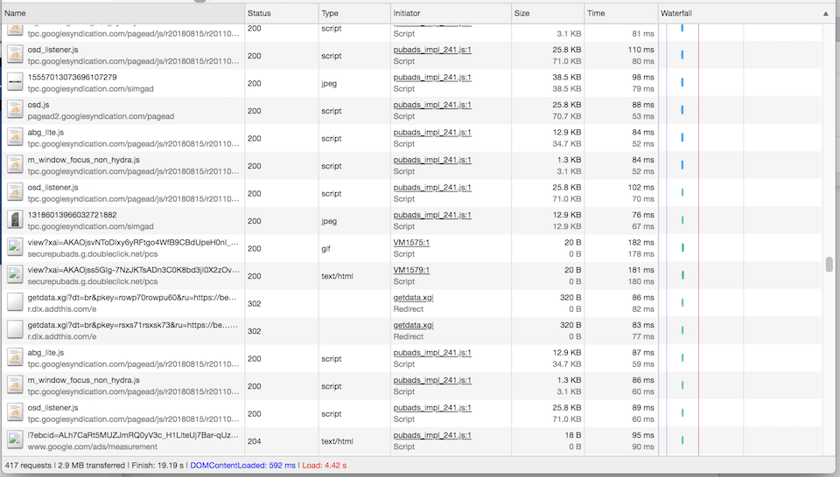Select view?xai=AKAOjss5Glg request name

click(x=133, y=270)
